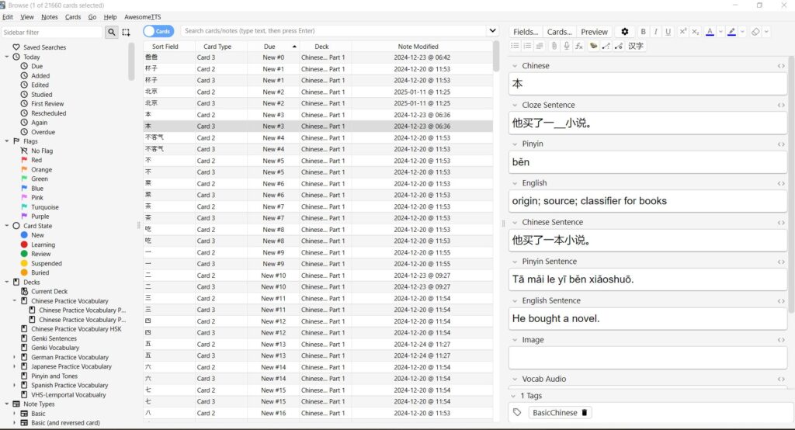
Task: Apply subscript formatting
Action: pos(695,32)
